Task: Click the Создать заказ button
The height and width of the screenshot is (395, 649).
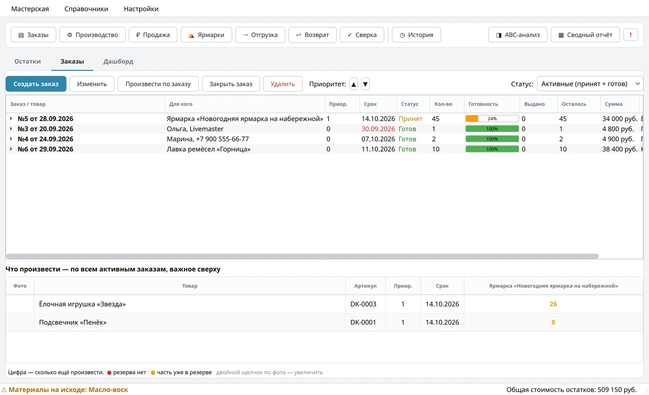Action: [x=36, y=84]
